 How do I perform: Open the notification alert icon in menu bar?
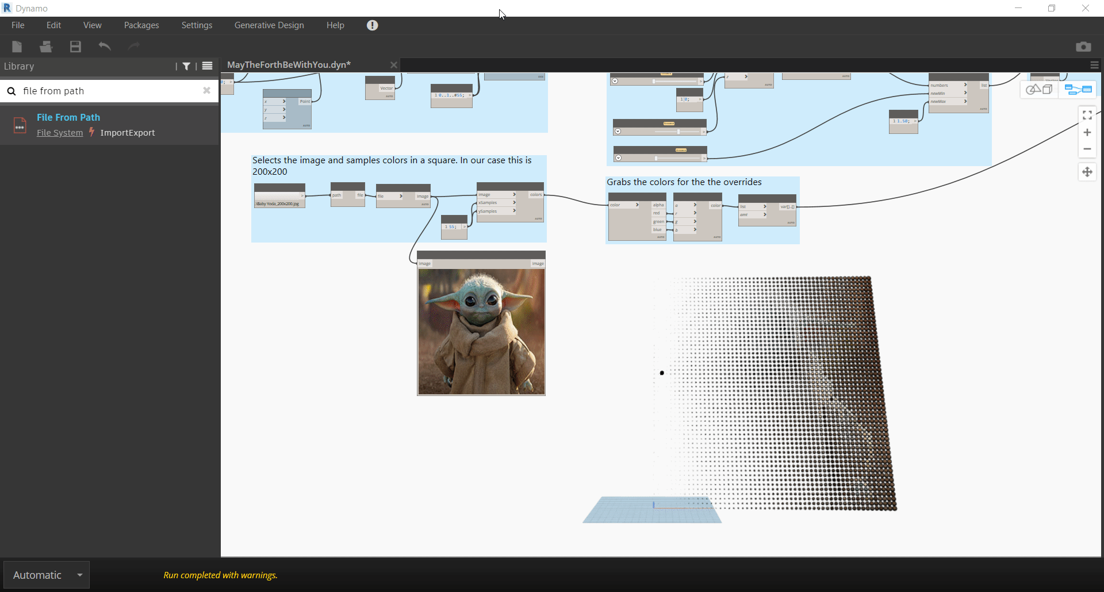click(x=373, y=25)
